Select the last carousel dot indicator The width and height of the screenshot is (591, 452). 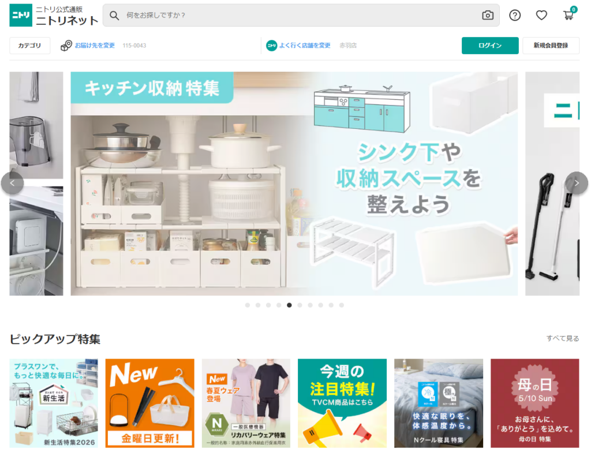pyautogui.click(x=342, y=305)
